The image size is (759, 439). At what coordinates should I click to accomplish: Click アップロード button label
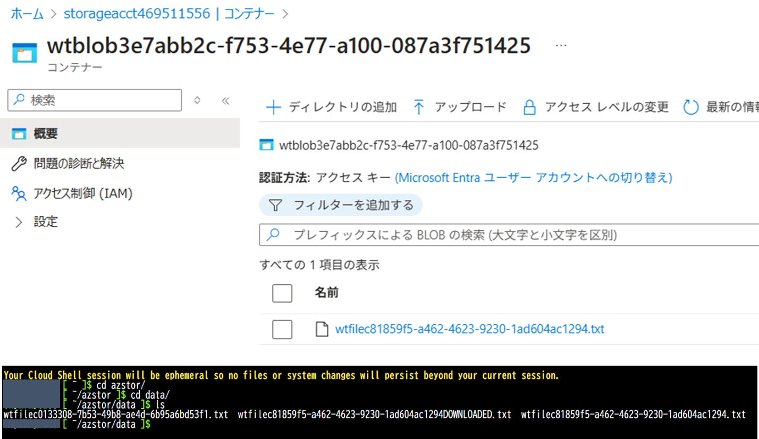click(x=470, y=107)
